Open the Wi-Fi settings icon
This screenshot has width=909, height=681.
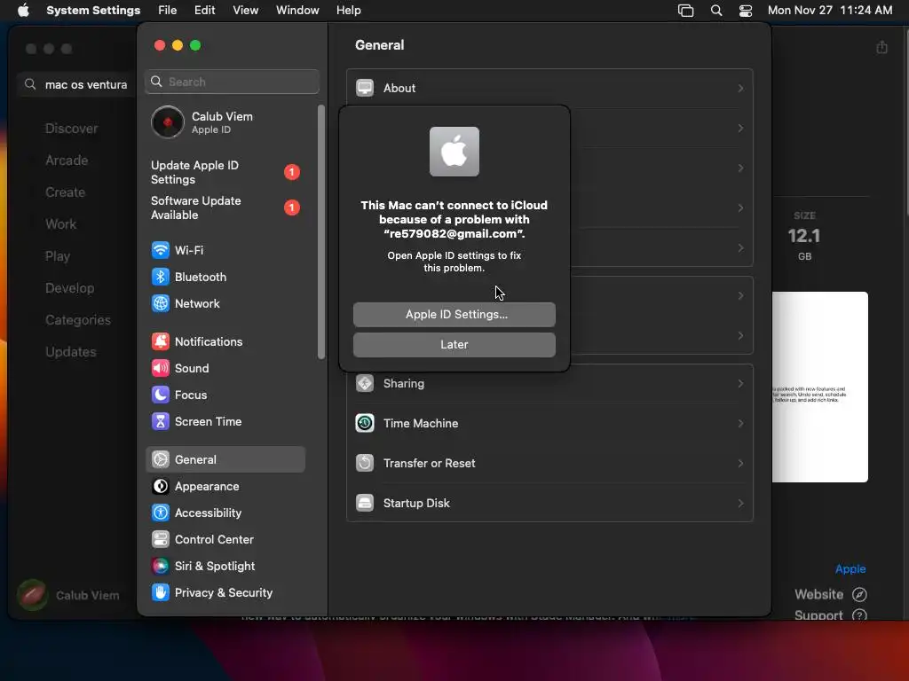click(161, 250)
